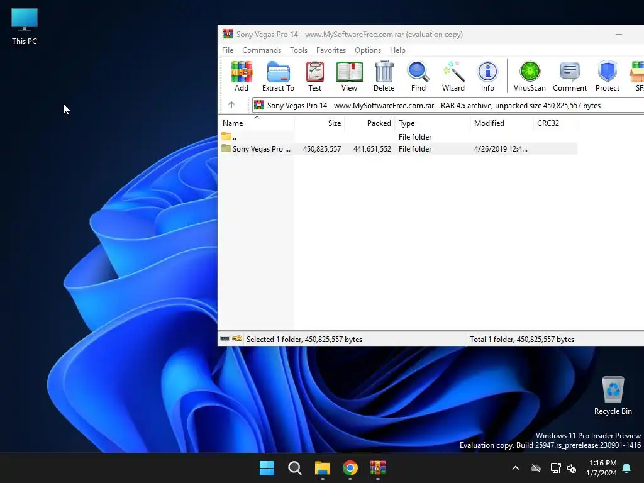644x483 pixels.
Task: Click the View book icon
Action: coord(349,76)
